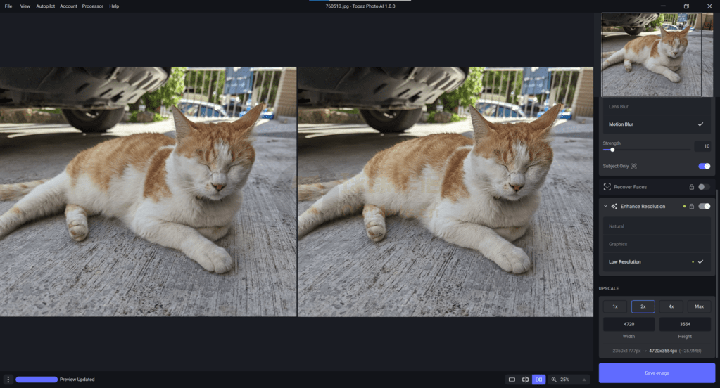Image resolution: width=720 pixels, height=388 pixels.
Task: Open the Processor menu
Action: point(92,6)
